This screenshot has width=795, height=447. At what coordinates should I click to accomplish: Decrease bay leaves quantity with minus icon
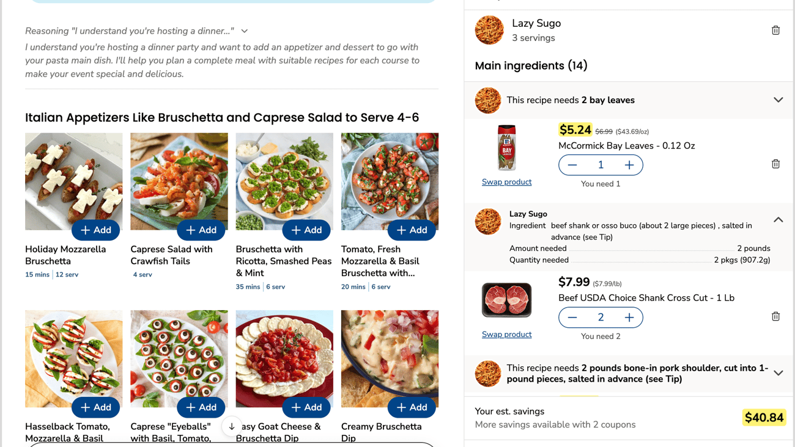pos(572,164)
